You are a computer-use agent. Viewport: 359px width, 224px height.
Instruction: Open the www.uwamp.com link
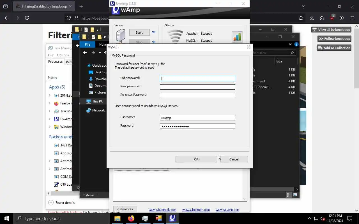coord(227,210)
